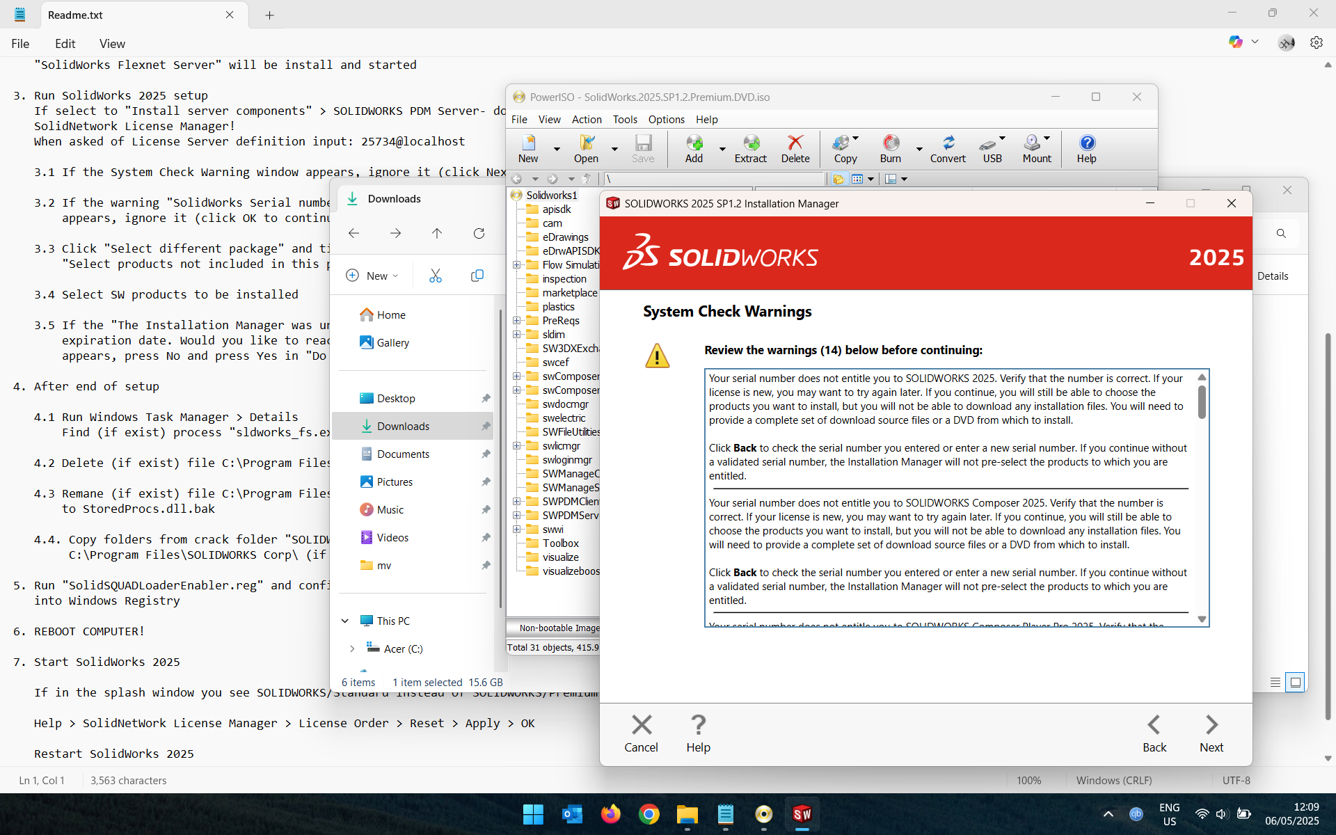The image size is (1336, 835).
Task: Click the warnings list scrollbar thumb
Action: click(1202, 402)
